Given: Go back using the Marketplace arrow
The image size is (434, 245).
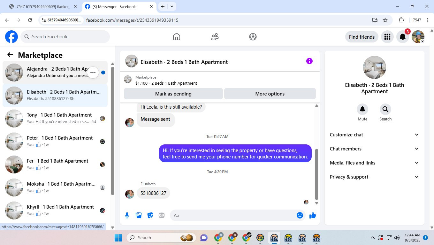Looking at the screenshot, I should coord(10,55).
